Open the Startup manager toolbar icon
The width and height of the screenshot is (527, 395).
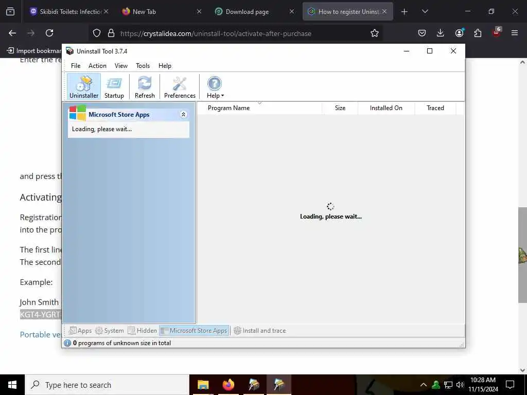tap(114, 86)
